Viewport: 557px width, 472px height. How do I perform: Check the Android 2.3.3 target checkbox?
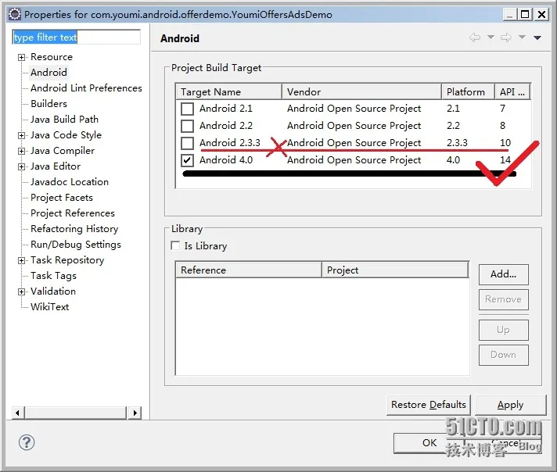point(187,143)
